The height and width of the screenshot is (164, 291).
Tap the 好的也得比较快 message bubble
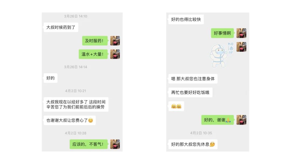[x=186, y=19]
